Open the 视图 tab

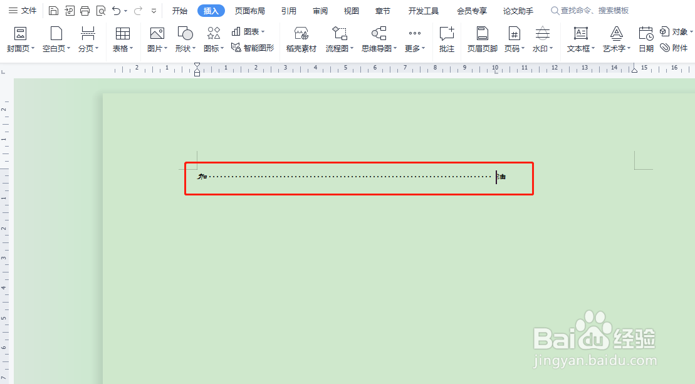351,11
